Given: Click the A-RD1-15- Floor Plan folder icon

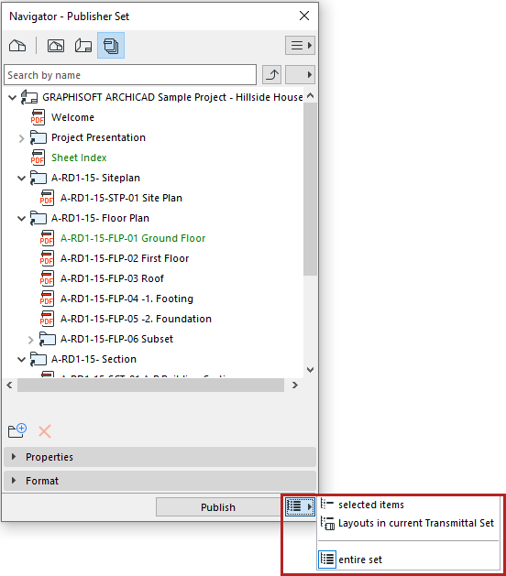Looking at the screenshot, I should tap(38, 219).
